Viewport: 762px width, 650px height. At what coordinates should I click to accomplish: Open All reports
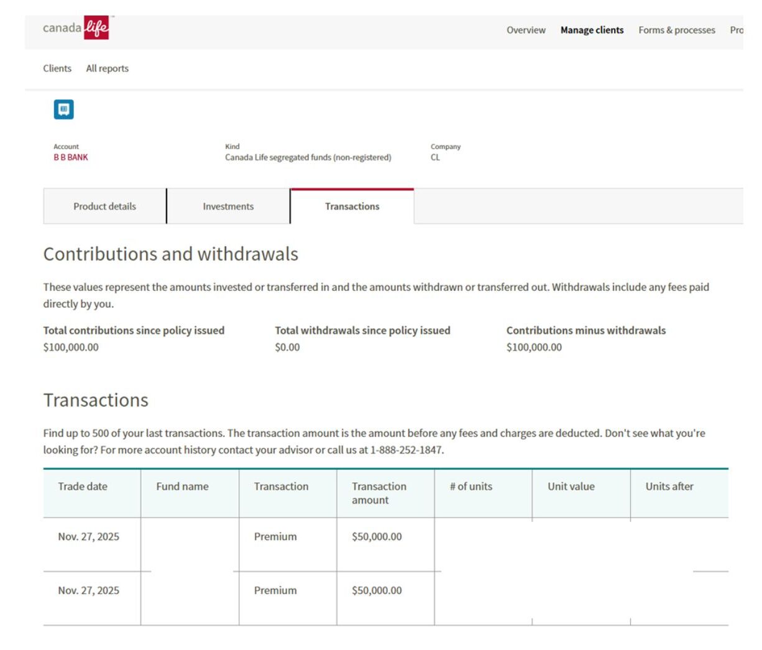pyautogui.click(x=107, y=68)
